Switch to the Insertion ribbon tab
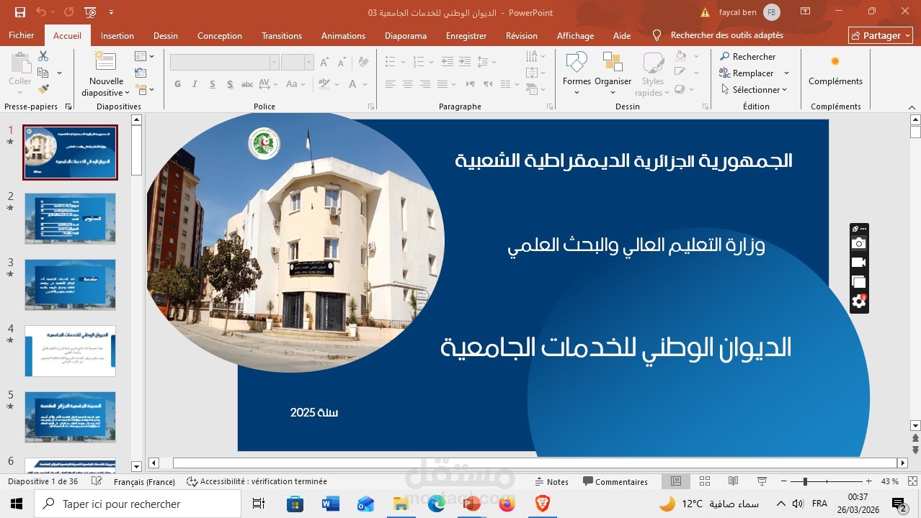Screen dimensions: 921x518 (x=117, y=35)
